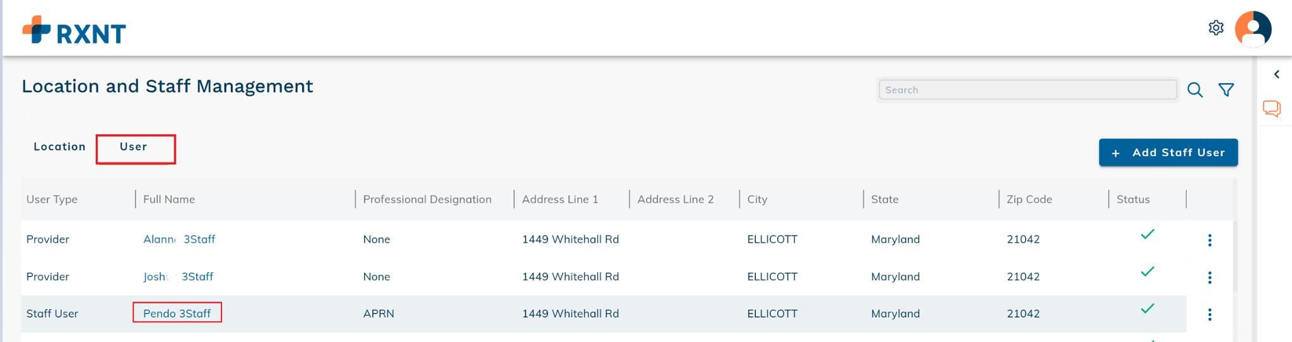Image resolution: width=1292 pixels, height=342 pixels.
Task: Open the chat bubble icon
Action: [1271, 108]
